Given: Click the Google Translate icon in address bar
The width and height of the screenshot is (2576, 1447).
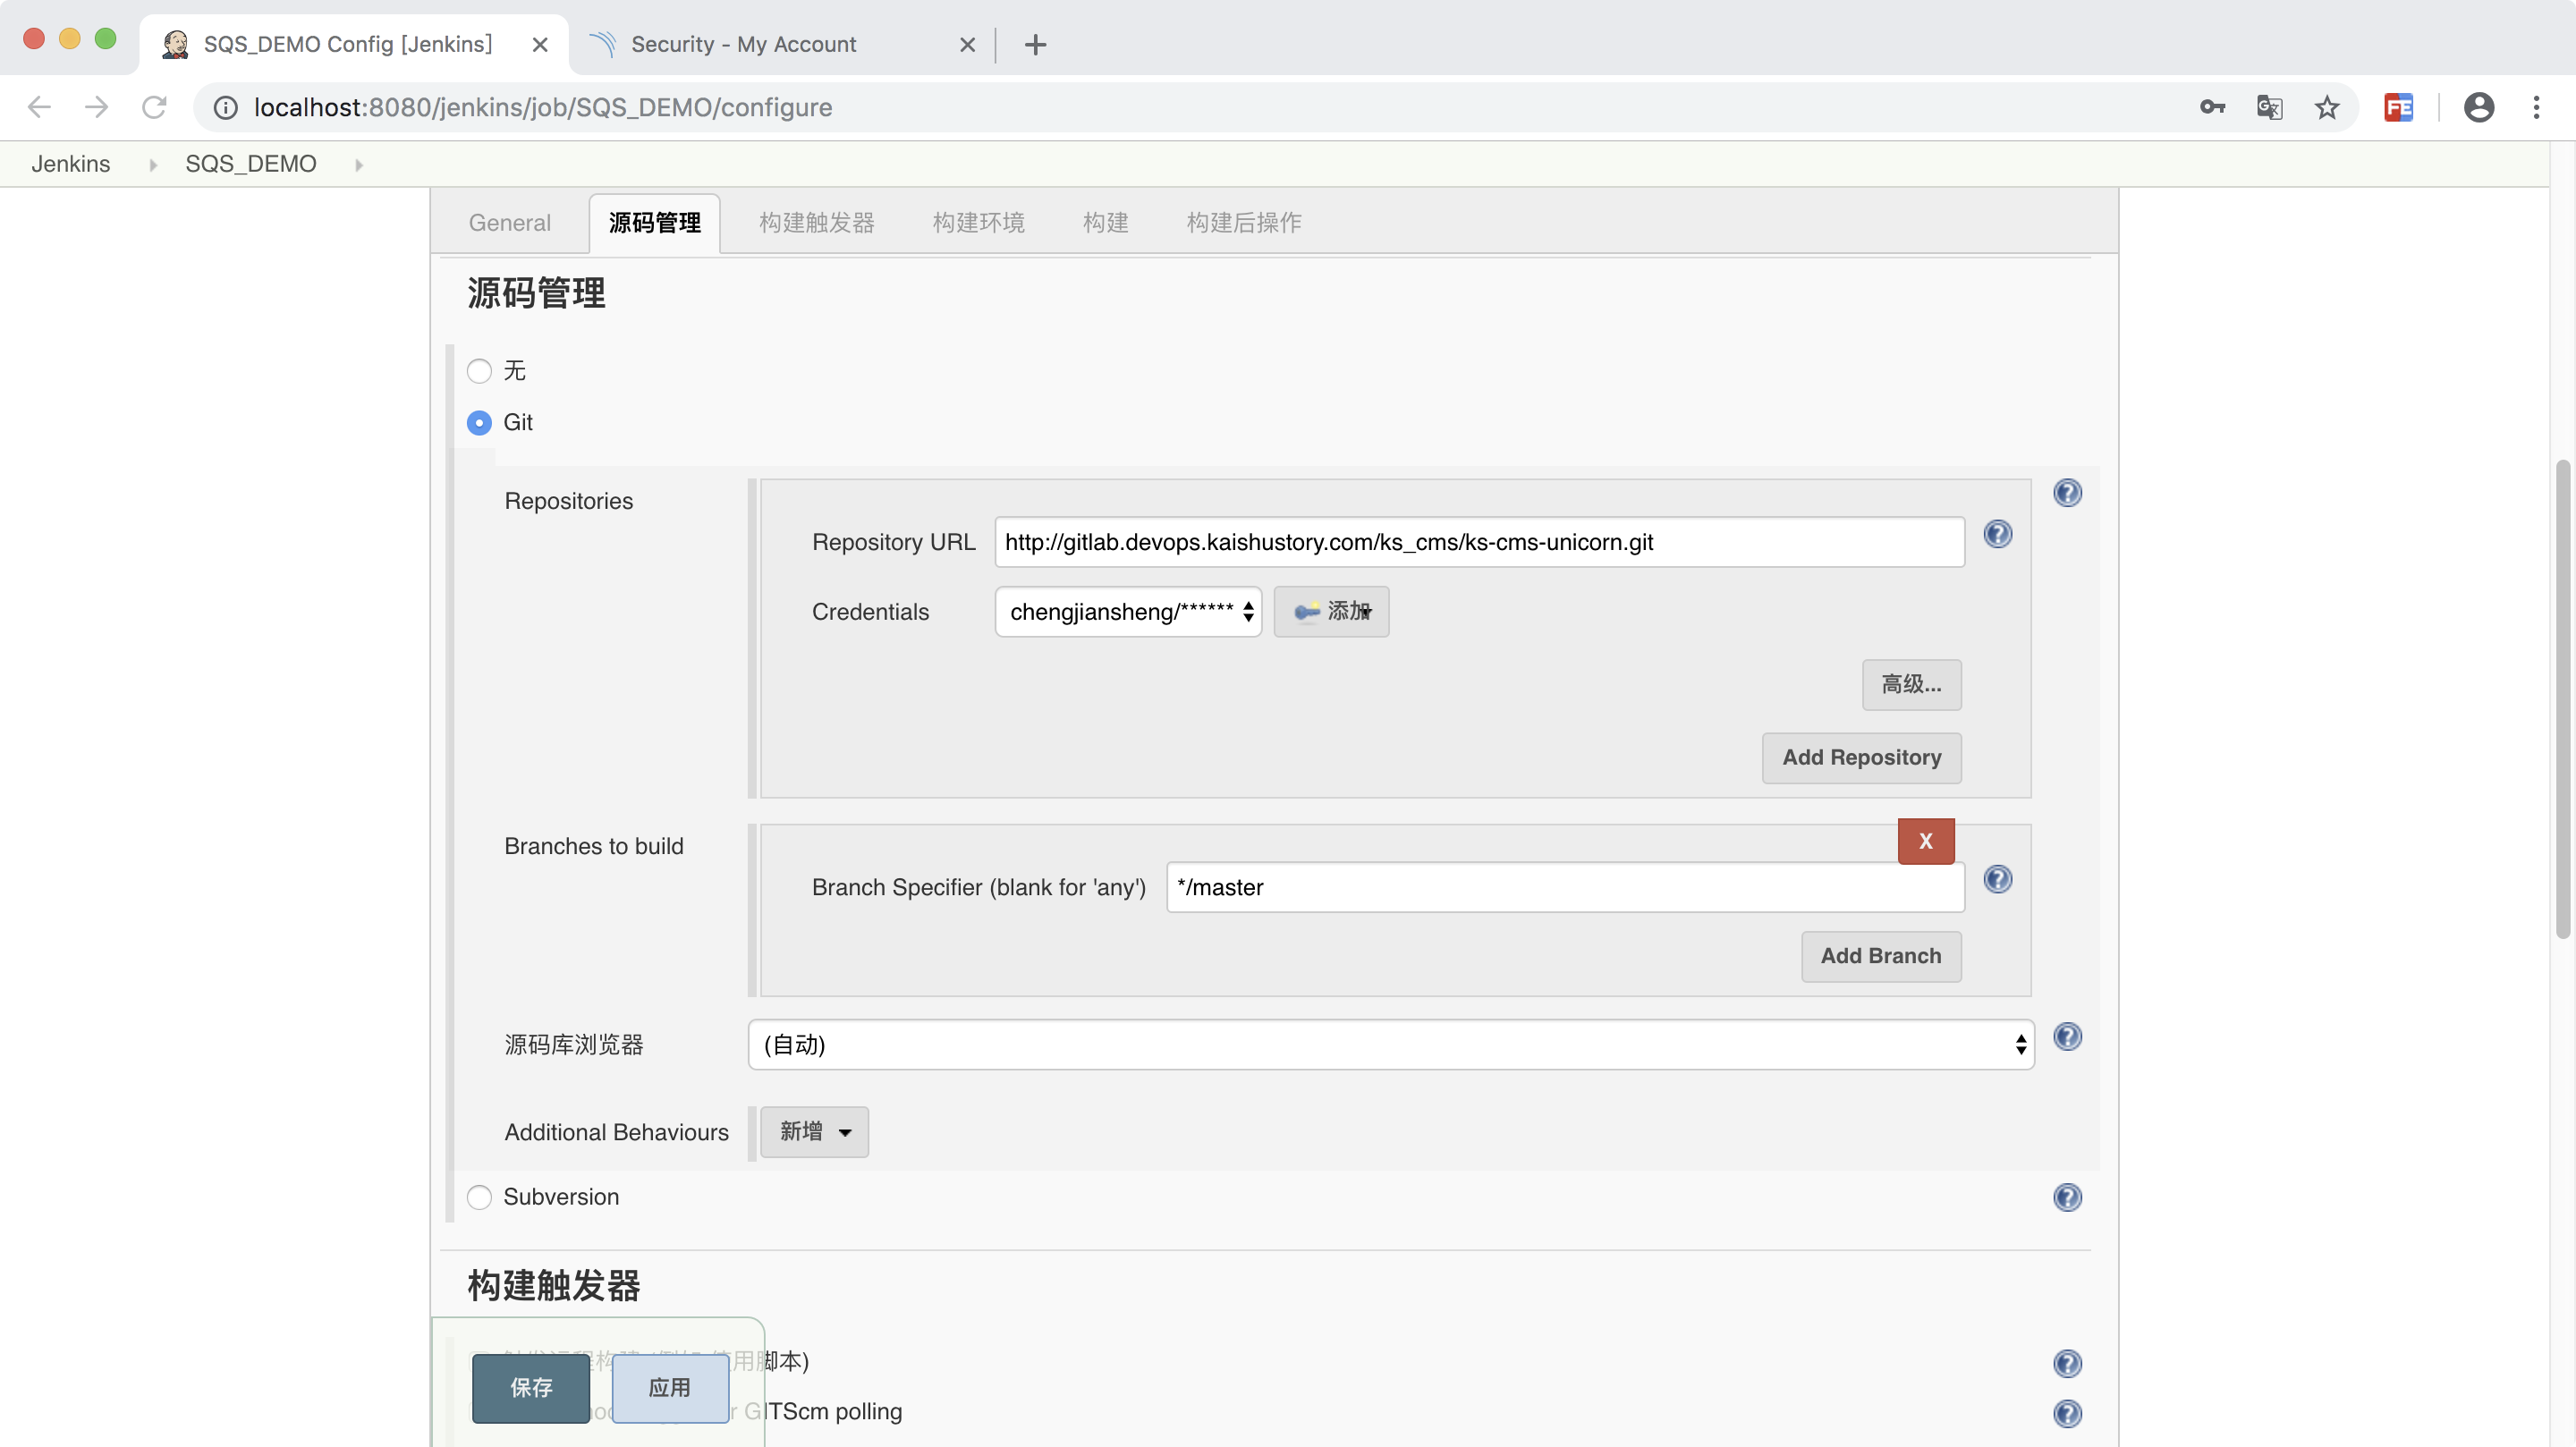Looking at the screenshot, I should tap(2269, 107).
